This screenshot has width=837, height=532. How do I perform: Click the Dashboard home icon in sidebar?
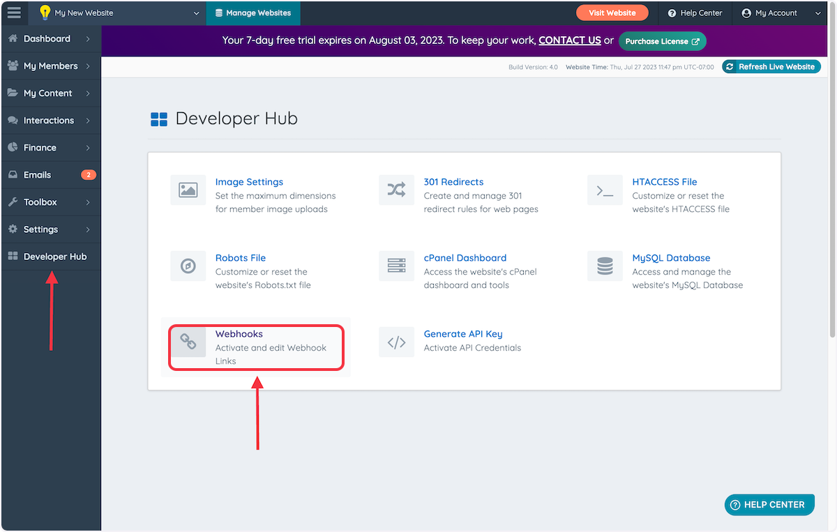point(13,38)
